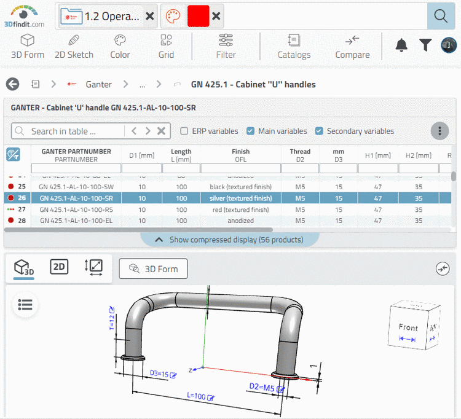The height and width of the screenshot is (419, 461).
Task: Open the 2D Sketch search tool
Action: point(74,47)
